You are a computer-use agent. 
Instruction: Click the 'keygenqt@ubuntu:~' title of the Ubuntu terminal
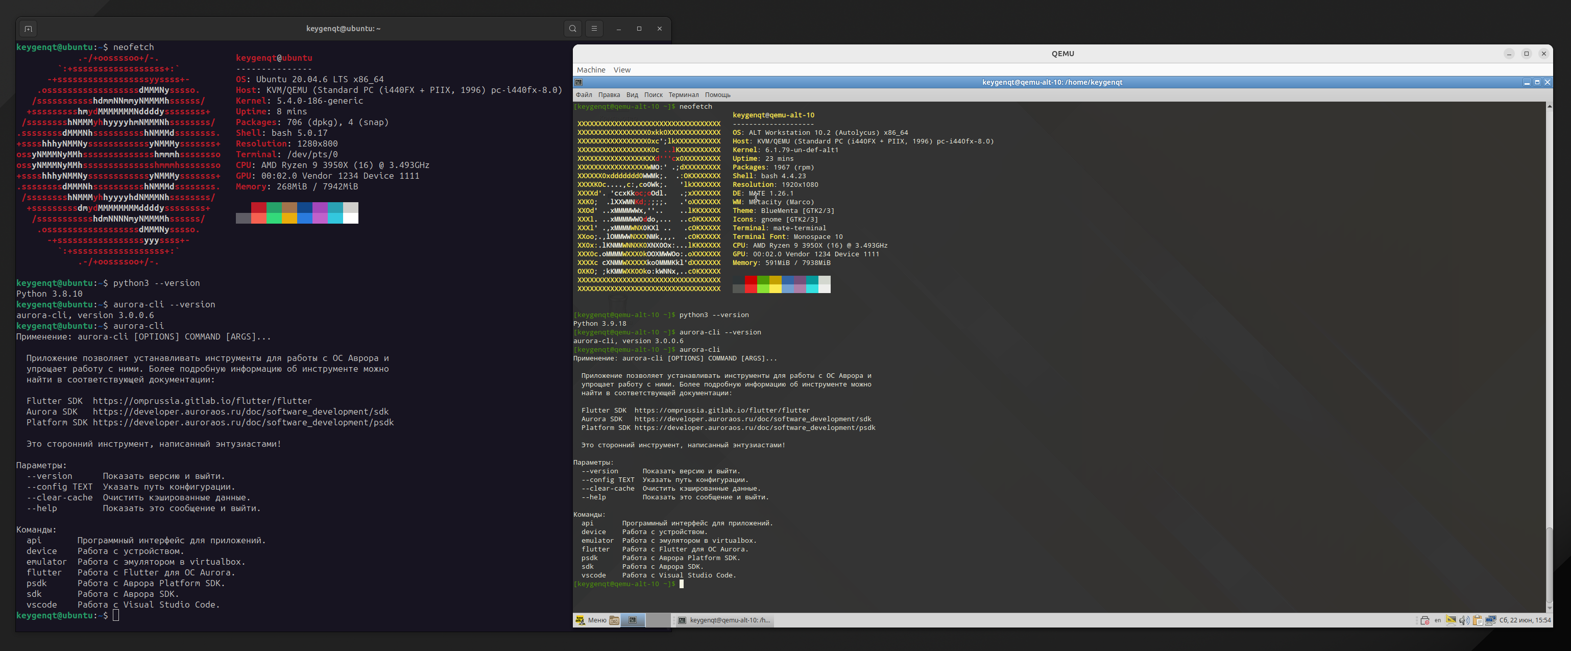click(x=343, y=29)
